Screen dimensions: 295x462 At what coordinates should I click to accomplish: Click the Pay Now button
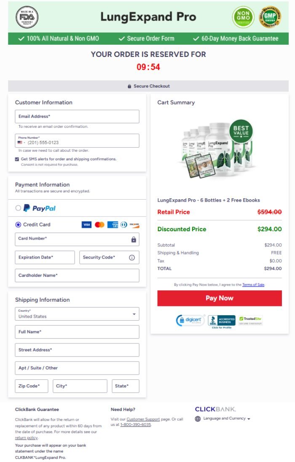pyautogui.click(x=220, y=298)
